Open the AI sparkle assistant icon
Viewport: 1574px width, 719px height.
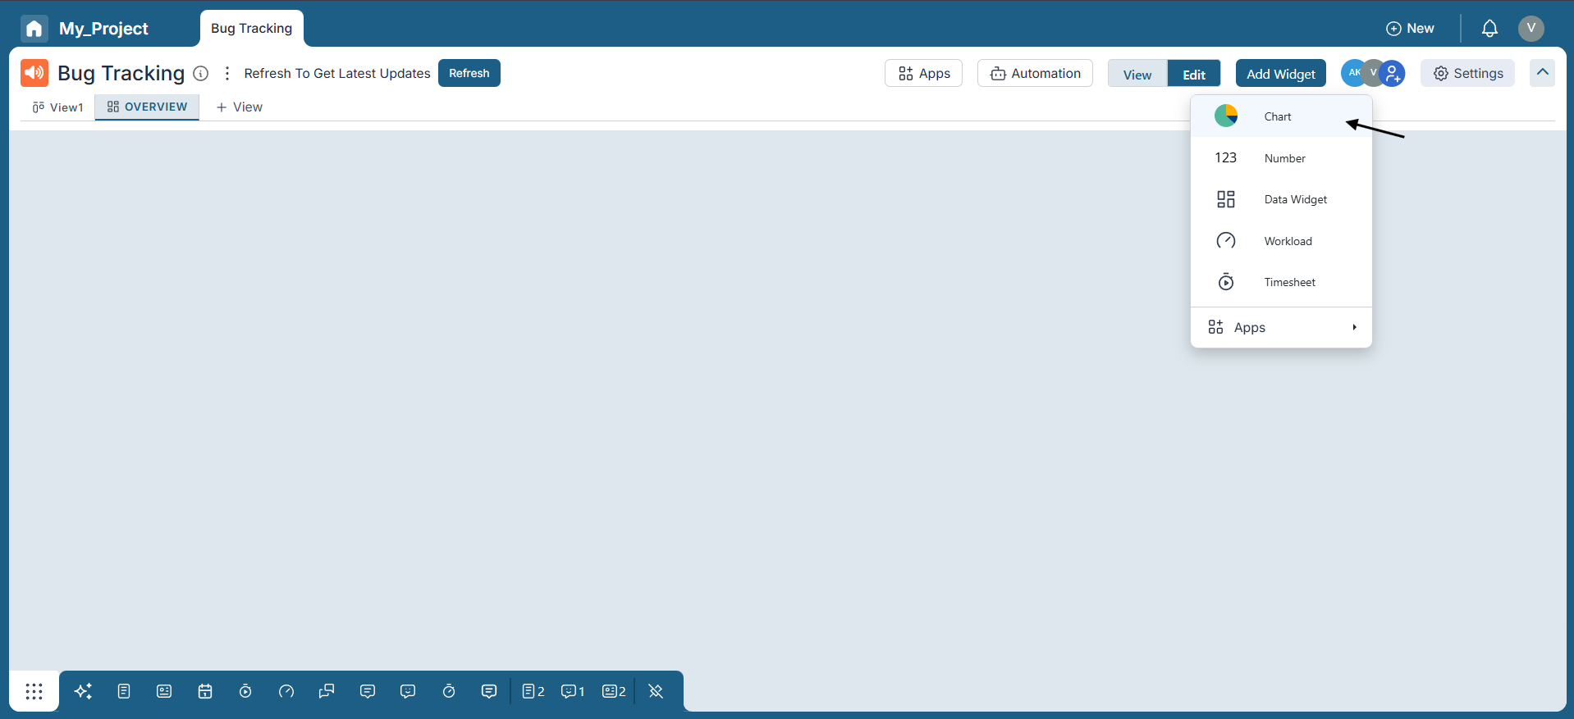83,691
